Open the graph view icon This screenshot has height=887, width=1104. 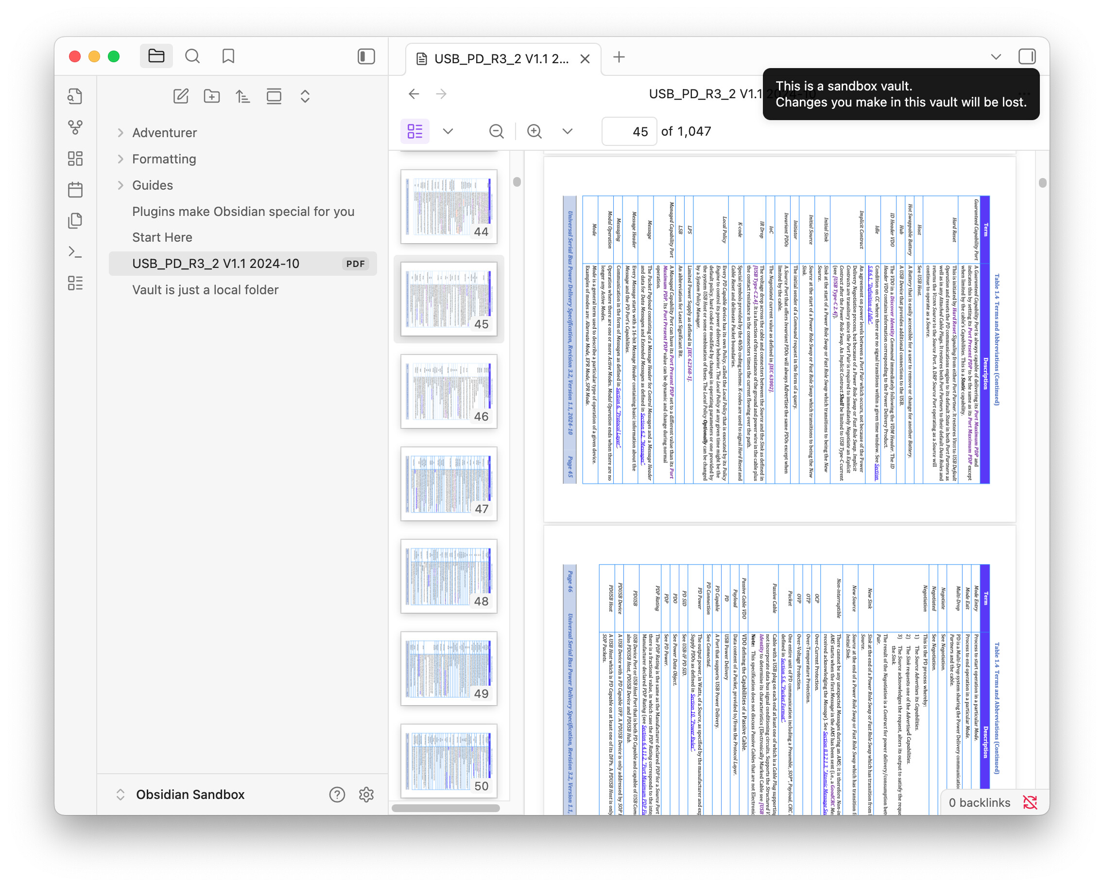click(75, 127)
